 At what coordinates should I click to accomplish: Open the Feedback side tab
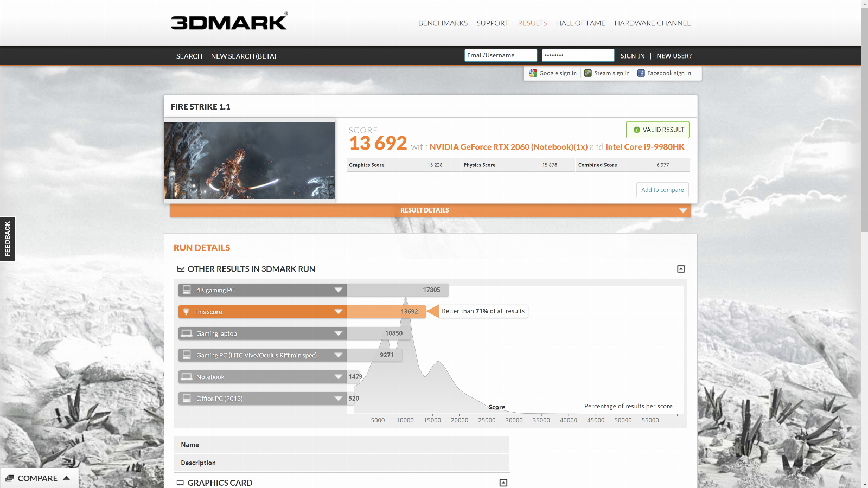pyautogui.click(x=8, y=239)
